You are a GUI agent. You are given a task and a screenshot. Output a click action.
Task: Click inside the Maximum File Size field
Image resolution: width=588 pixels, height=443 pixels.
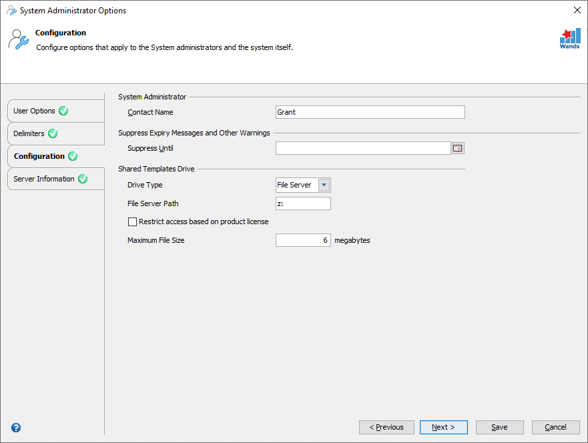click(x=303, y=240)
